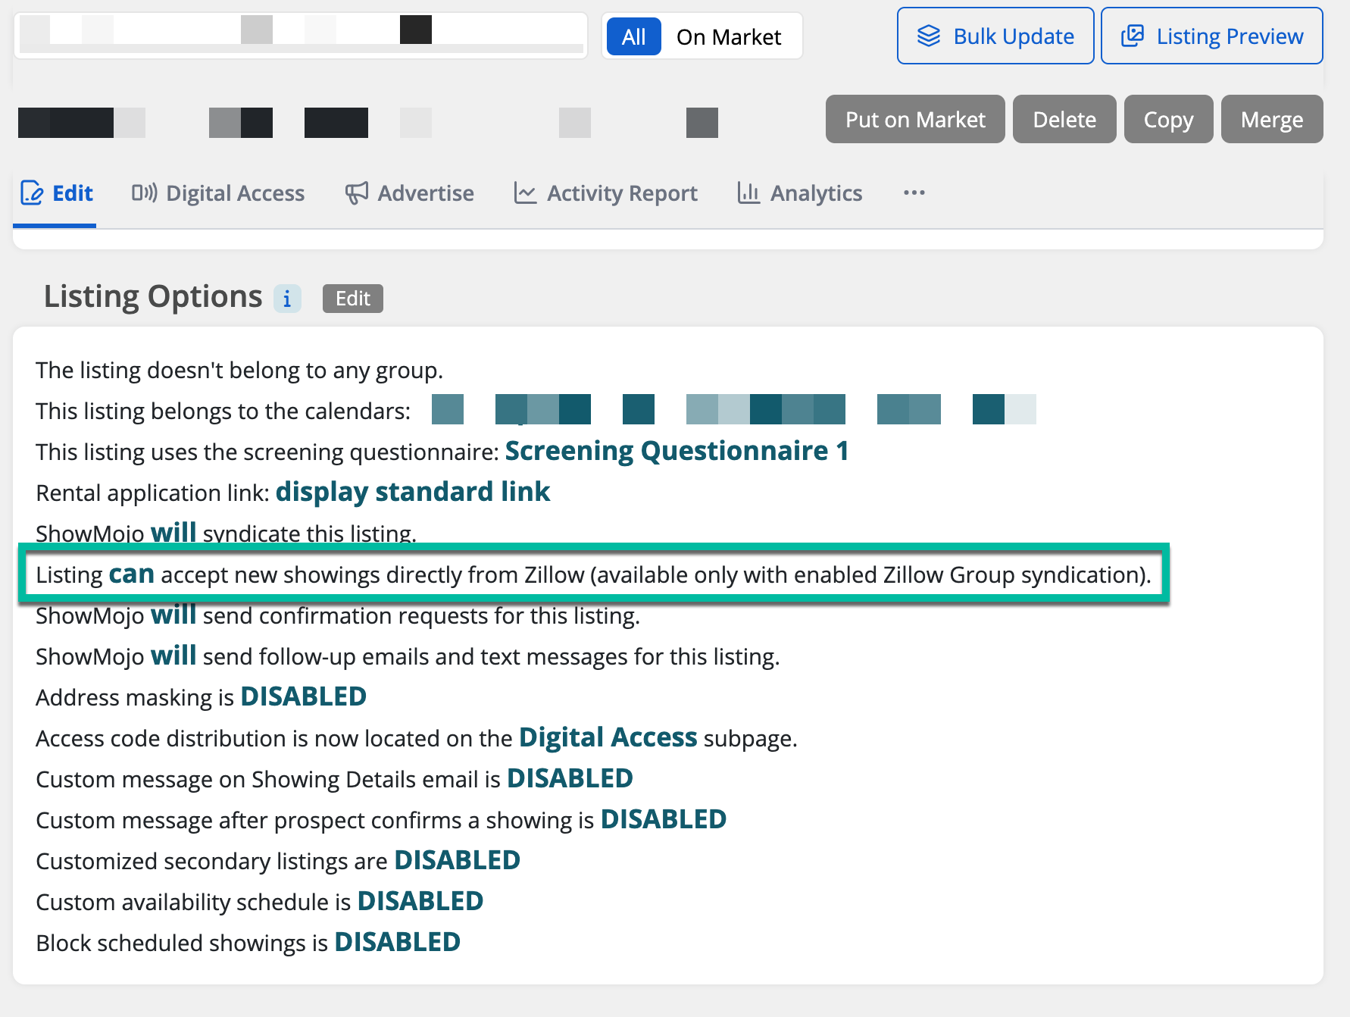Click the Activity Report chart icon
Viewport: 1350px width, 1017px height.
point(525,193)
